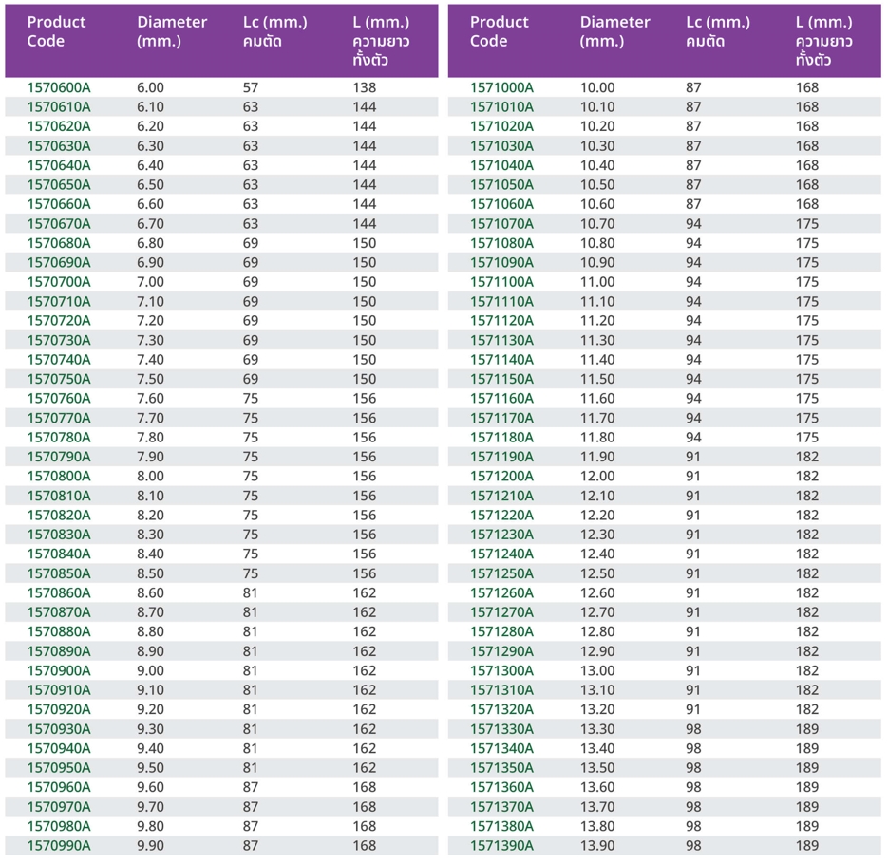The width and height of the screenshot is (888, 864).
Task: Click product code 1571190A link
Action: (501, 457)
